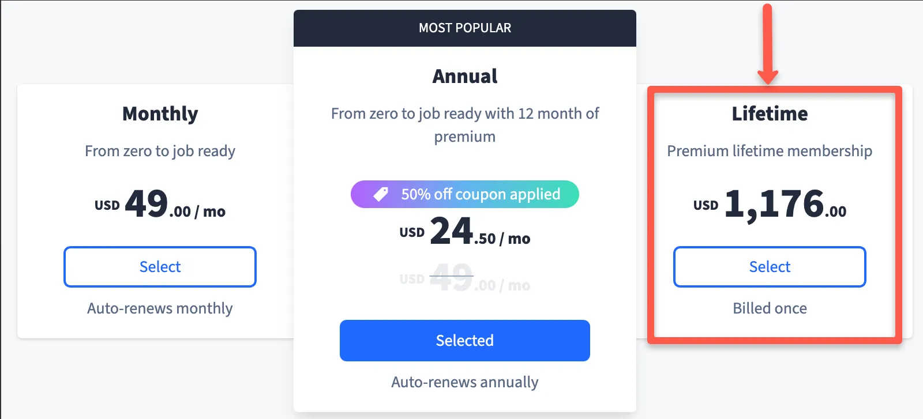Select the Monthly plan
The height and width of the screenshot is (419, 923).
click(160, 267)
